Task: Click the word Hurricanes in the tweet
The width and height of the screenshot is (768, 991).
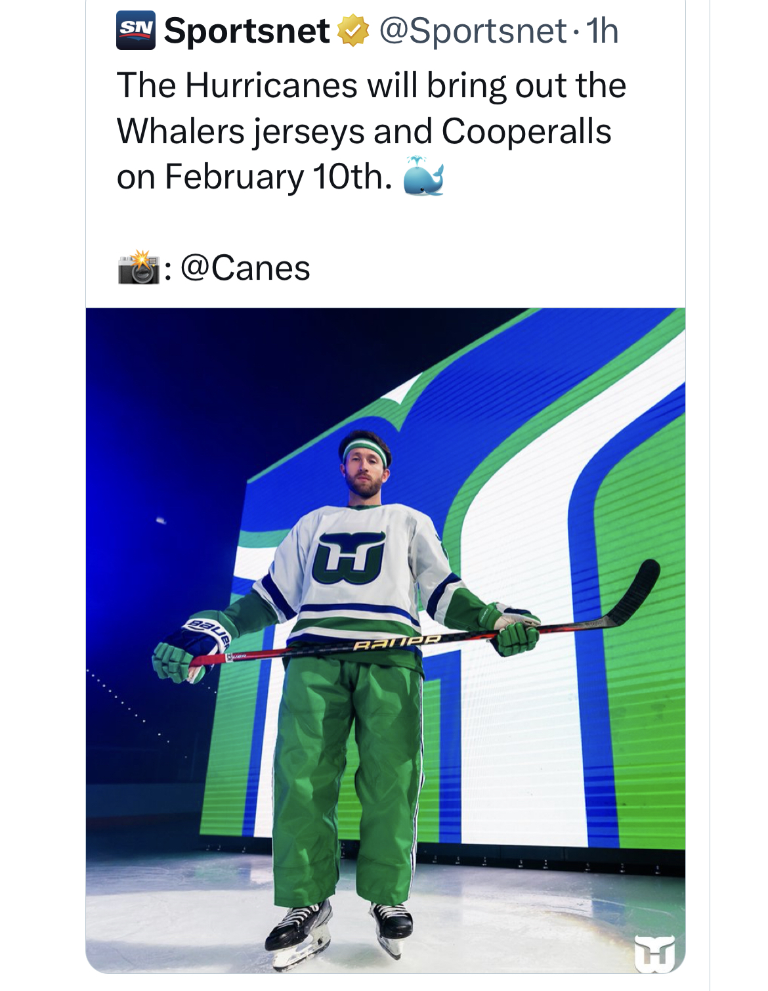Action: pyautogui.click(x=272, y=85)
